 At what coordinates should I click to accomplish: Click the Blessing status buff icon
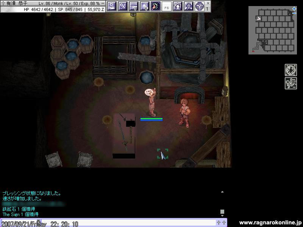click(291, 70)
